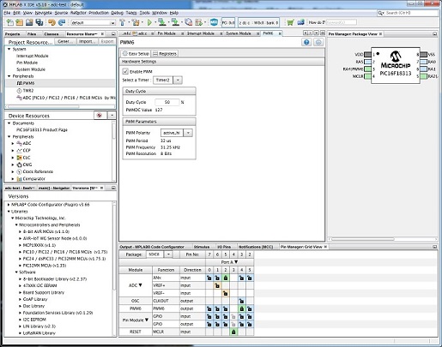The image size is (442, 347).
Task: Switch to the Registers tab
Action: click(165, 53)
